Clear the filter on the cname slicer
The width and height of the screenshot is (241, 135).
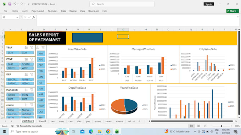[32, 105]
